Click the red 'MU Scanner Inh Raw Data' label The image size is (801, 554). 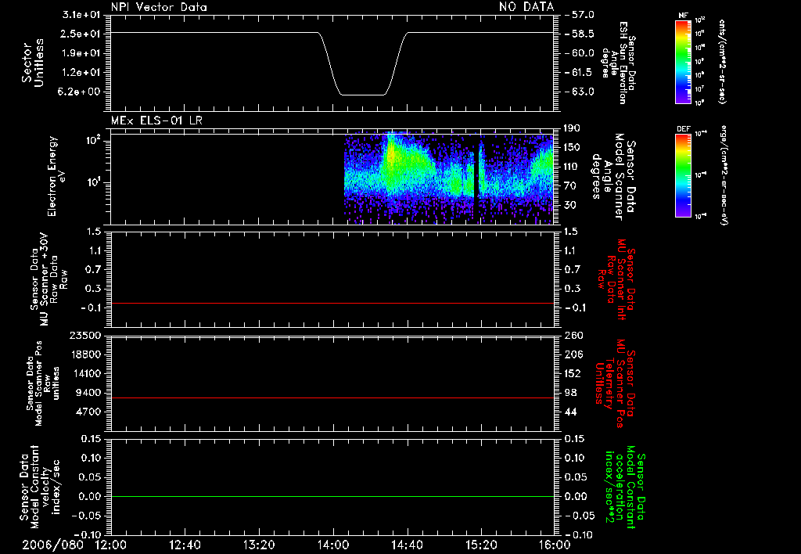(616, 279)
